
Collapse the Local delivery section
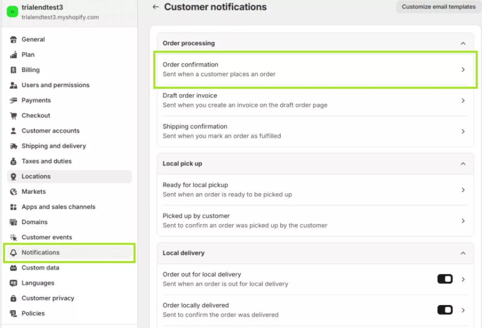pyautogui.click(x=463, y=253)
